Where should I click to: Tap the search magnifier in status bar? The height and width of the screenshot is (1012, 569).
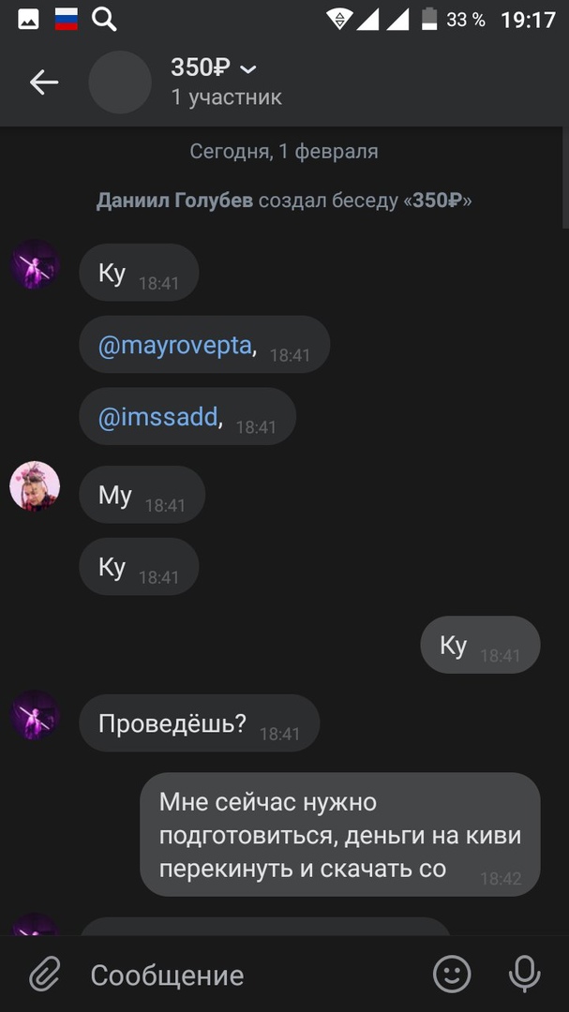click(104, 20)
